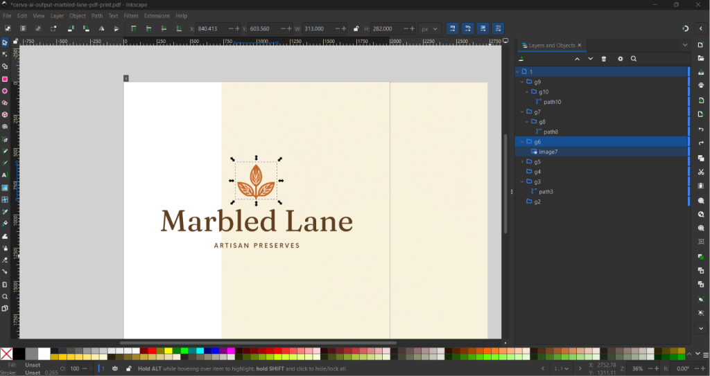Open the Layer menu
This screenshot has height=376, width=710.
pyautogui.click(x=57, y=16)
